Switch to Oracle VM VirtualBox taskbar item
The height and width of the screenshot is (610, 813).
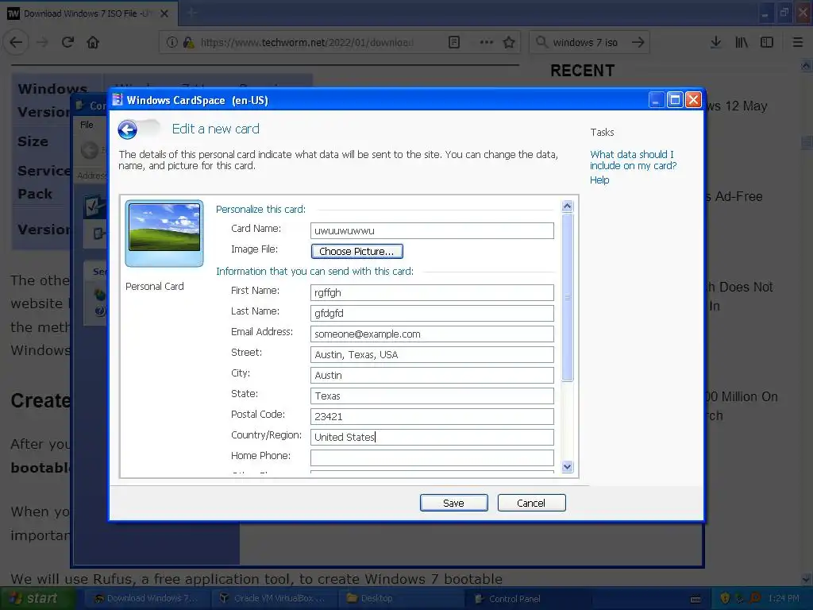click(x=274, y=599)
